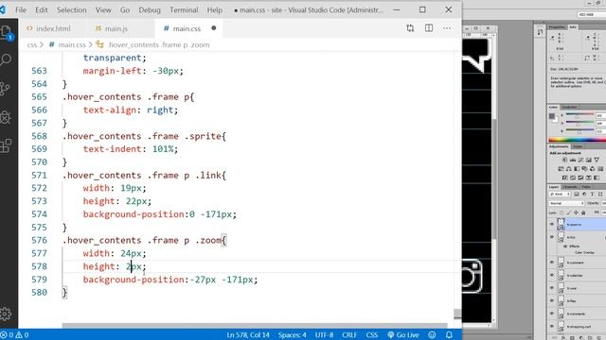Hide the tr-comments layer
Viewport: 606px width, 340px height.
(x=552, y=314)
